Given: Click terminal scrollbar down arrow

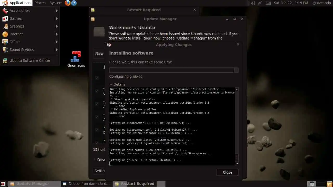Looking at the screenshot, I should (x=236, y=164).
